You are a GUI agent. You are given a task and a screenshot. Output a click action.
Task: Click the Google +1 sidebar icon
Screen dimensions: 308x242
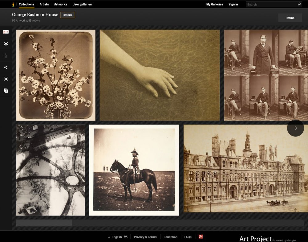tap(6, 32)
